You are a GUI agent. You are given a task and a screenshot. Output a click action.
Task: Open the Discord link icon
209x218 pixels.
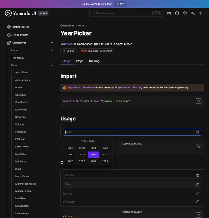point(169,13)
